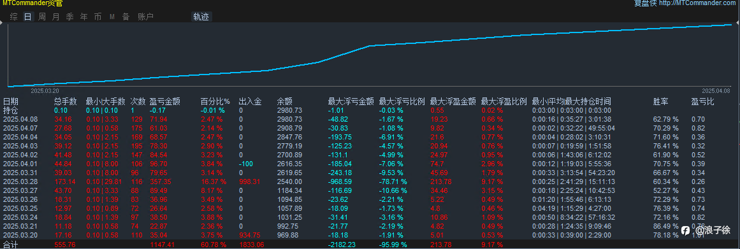The width and height of the screenshot is (740, 249).
Task: Click the 1147.41 total profit value
Action: tap(163, 245)
